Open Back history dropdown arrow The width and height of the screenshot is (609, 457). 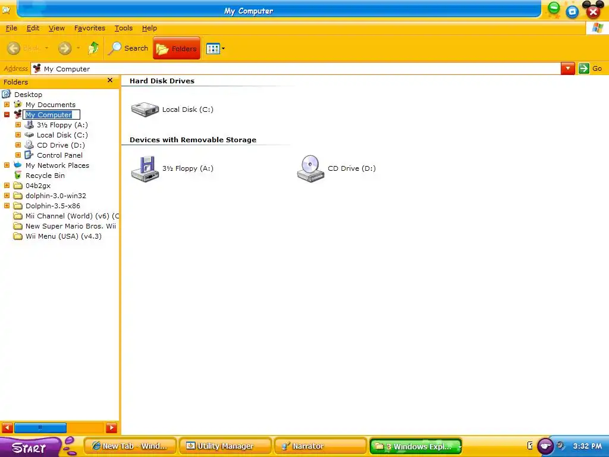coord(46,48)
